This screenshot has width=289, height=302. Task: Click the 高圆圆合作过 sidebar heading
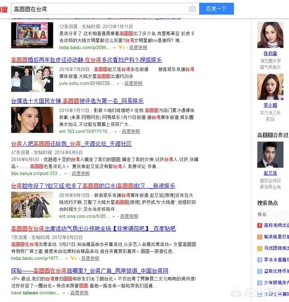273,135
